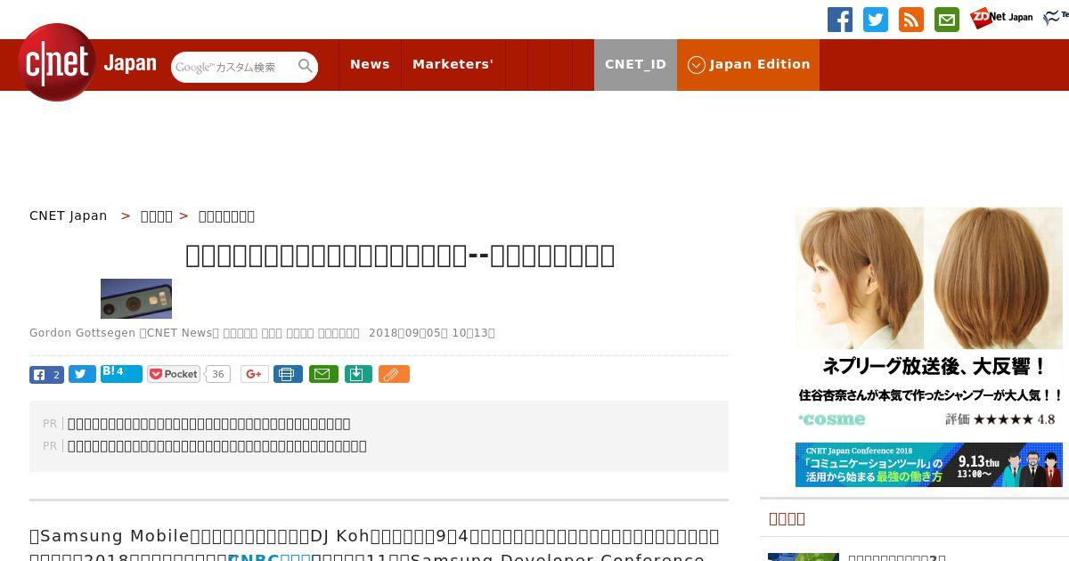Share article on Facebook (count 2)
1069x561 pixels.
click(x=46, y=374)
